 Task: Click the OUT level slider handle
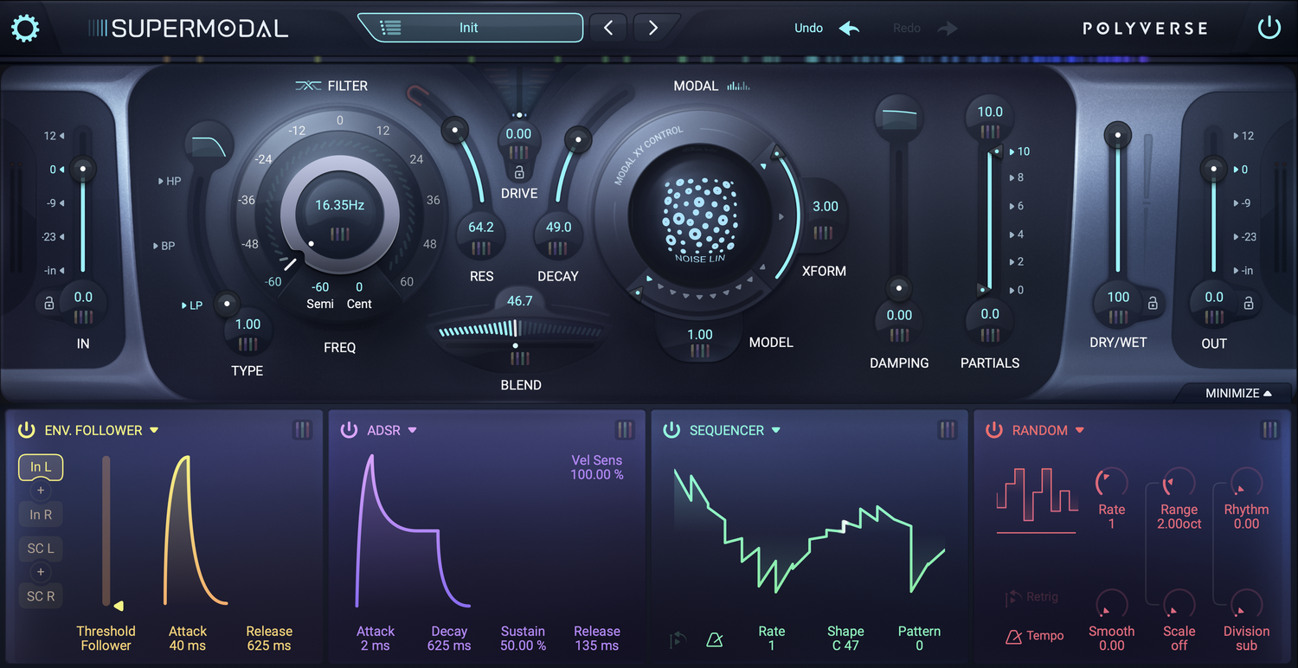(1213, 169)
